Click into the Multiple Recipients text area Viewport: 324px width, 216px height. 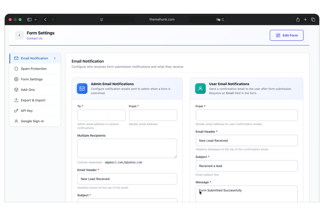coord(127,148)
